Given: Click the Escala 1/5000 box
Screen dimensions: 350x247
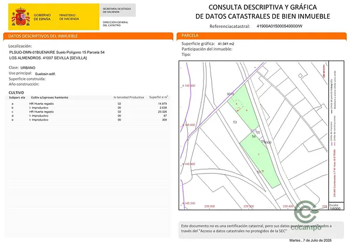Looking at the screenshot, I should point(336,207).
